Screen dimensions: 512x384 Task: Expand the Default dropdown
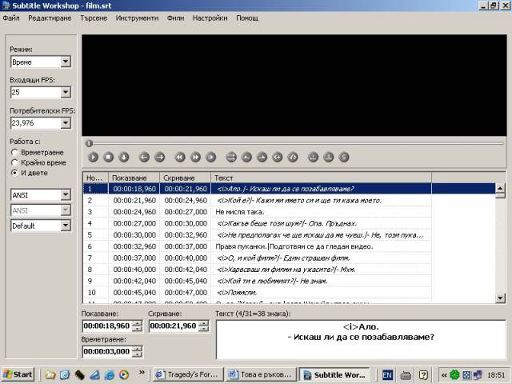pyautogui.click(x=66, y=226)
